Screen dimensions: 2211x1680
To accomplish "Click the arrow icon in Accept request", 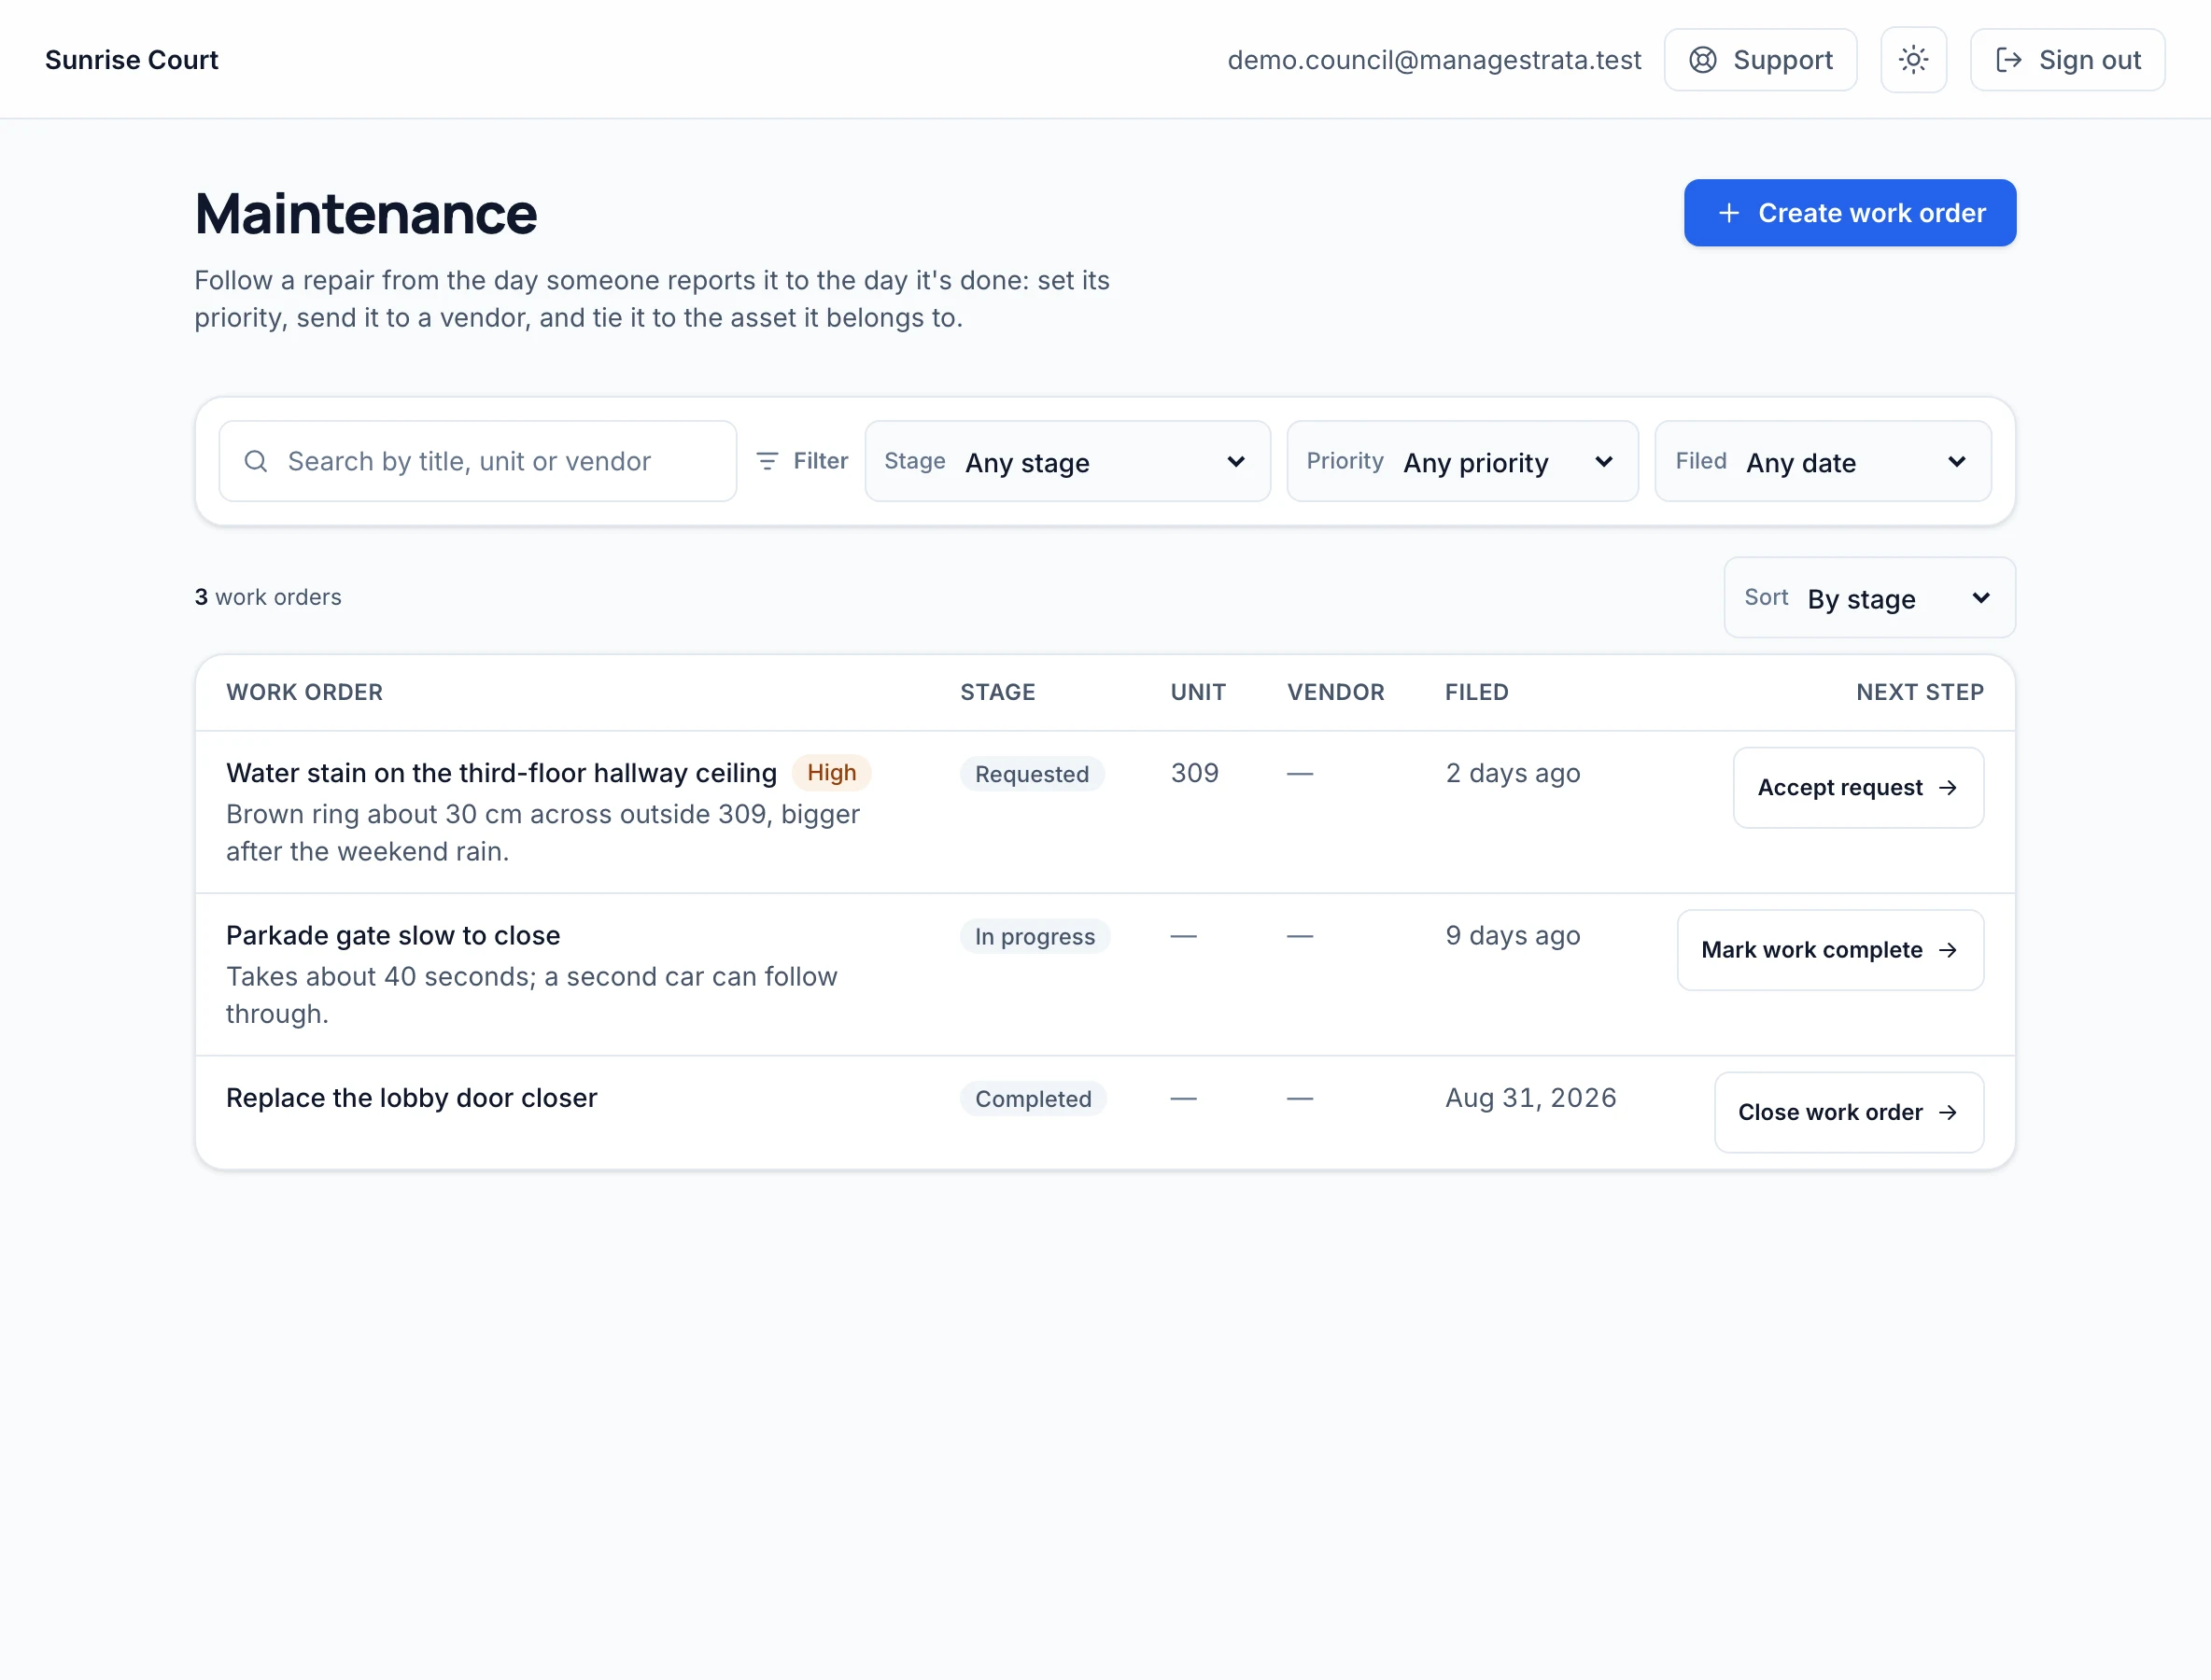I will click(1948, 788).
